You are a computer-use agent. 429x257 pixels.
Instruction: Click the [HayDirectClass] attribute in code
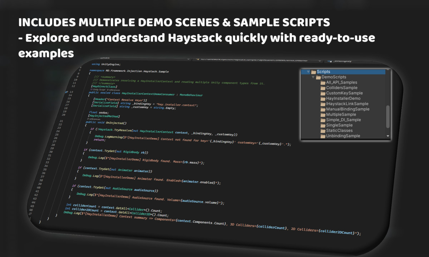[104, 87]
